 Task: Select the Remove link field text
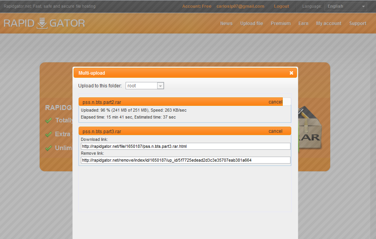(x=186, y=160)
